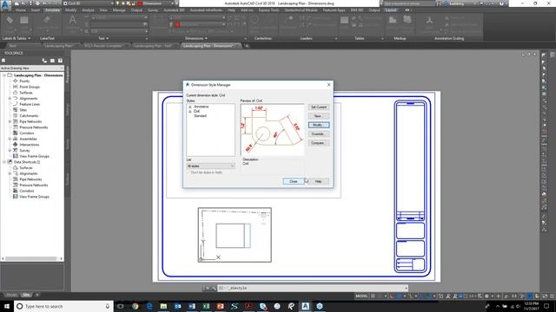Expand the Pipe Networks node under Landscaping Plan
This screenshot has width=556, height=312.
pos(10,121)
